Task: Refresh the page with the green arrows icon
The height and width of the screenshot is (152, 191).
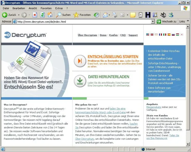Action: (43, 15)
